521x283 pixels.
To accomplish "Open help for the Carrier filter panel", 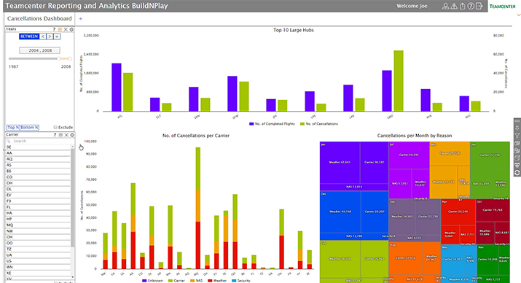I will (x=55, y=135).
